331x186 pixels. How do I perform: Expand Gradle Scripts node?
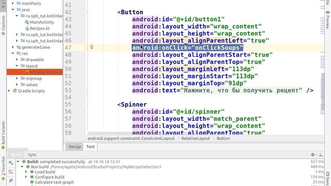(x=9, y=91)
